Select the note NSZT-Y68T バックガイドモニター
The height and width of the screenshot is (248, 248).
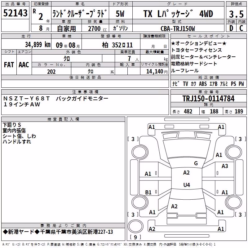56,99
